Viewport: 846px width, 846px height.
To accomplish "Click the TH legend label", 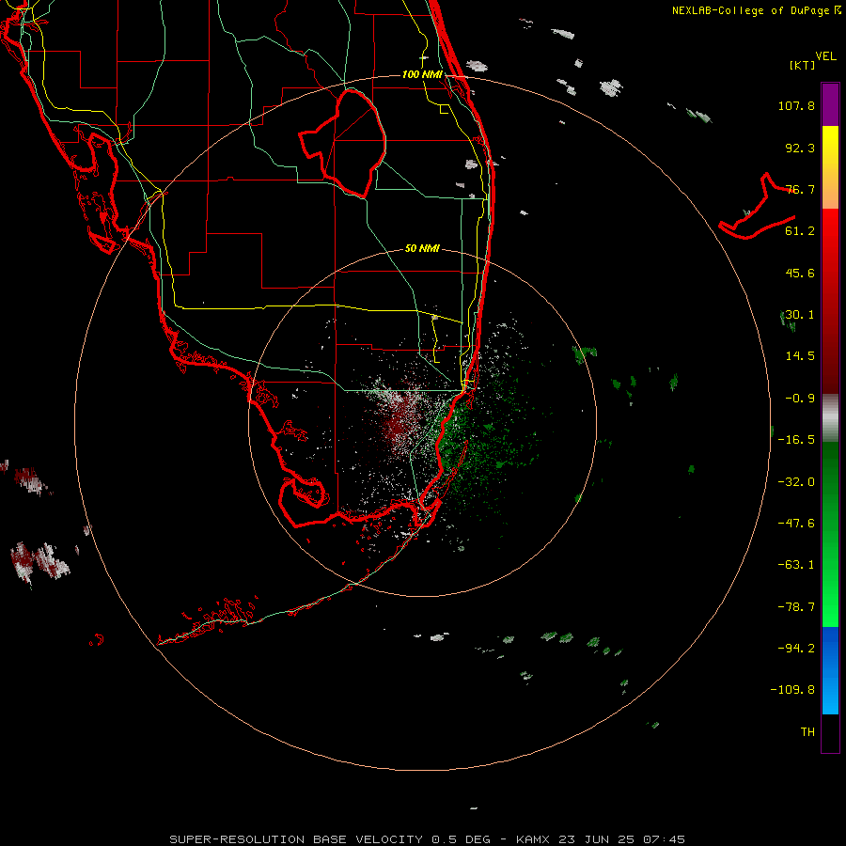I will [807, 732].
